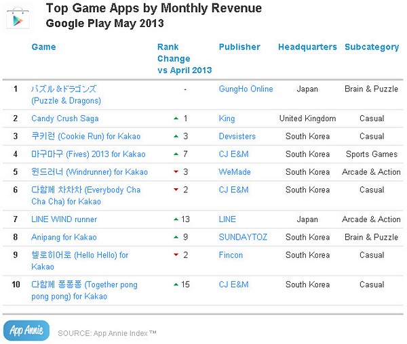The width and height of the screenshot is (407, 344).
Task: Click green up arrow in Cookie Run row
Action: [x=176, y=136]
